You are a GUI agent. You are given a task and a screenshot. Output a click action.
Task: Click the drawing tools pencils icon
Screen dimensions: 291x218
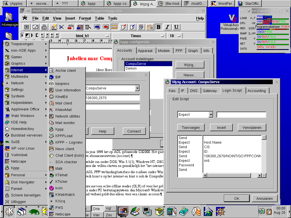(x=150, y=27)
